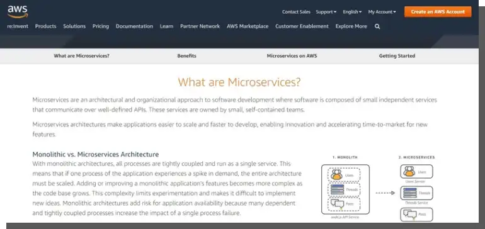
Task: Open the English language dropdown
Action: [x=352, y=12]
